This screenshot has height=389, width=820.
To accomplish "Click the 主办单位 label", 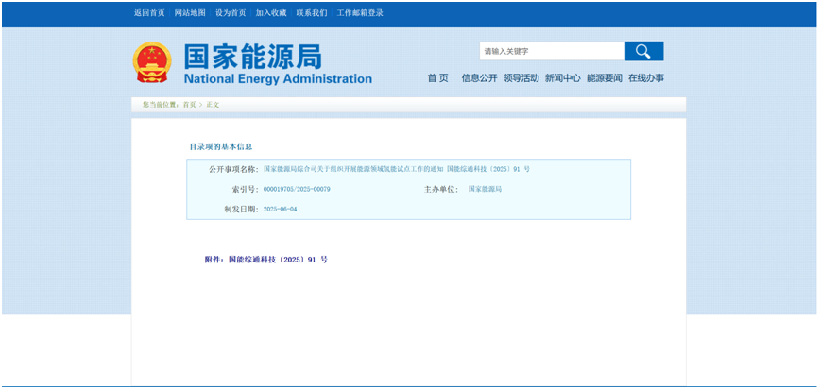I will pyautogui.click(x=441, y=189).
